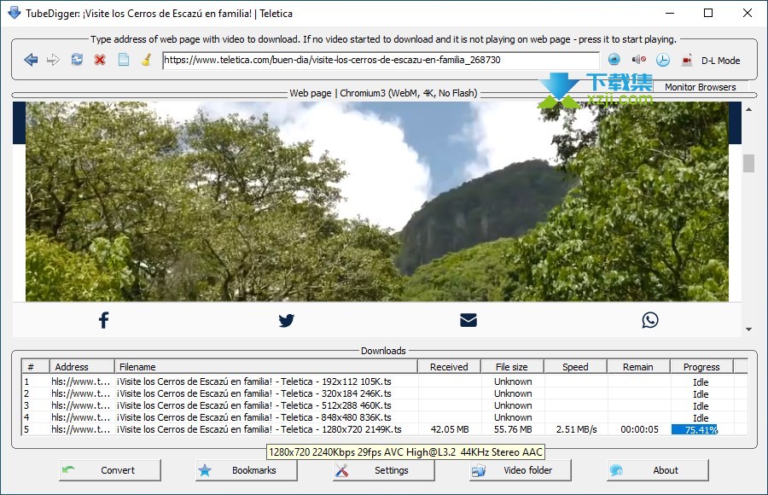The width and height of the screenshot is (768, 495).
Task: Click the File size column header
Action: [512, 367]
